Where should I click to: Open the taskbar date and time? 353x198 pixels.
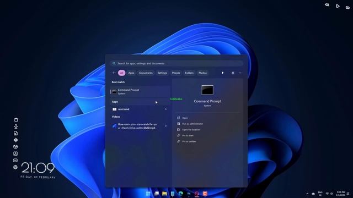pyautogui.click(x=340, y=194)
